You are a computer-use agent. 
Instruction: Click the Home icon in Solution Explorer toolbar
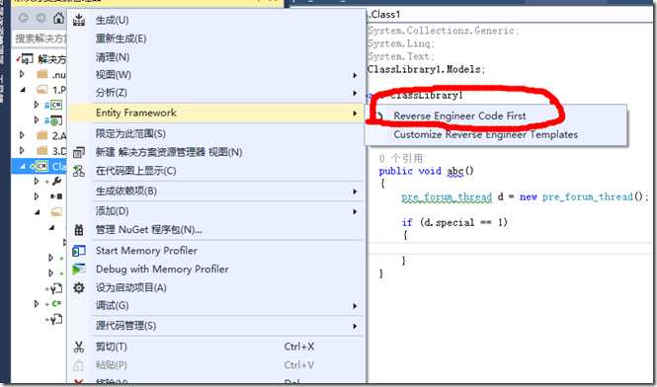point(58,18)
